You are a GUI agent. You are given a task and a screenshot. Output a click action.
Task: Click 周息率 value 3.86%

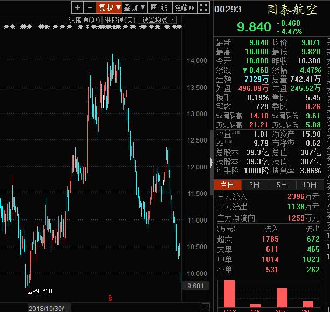311,171
